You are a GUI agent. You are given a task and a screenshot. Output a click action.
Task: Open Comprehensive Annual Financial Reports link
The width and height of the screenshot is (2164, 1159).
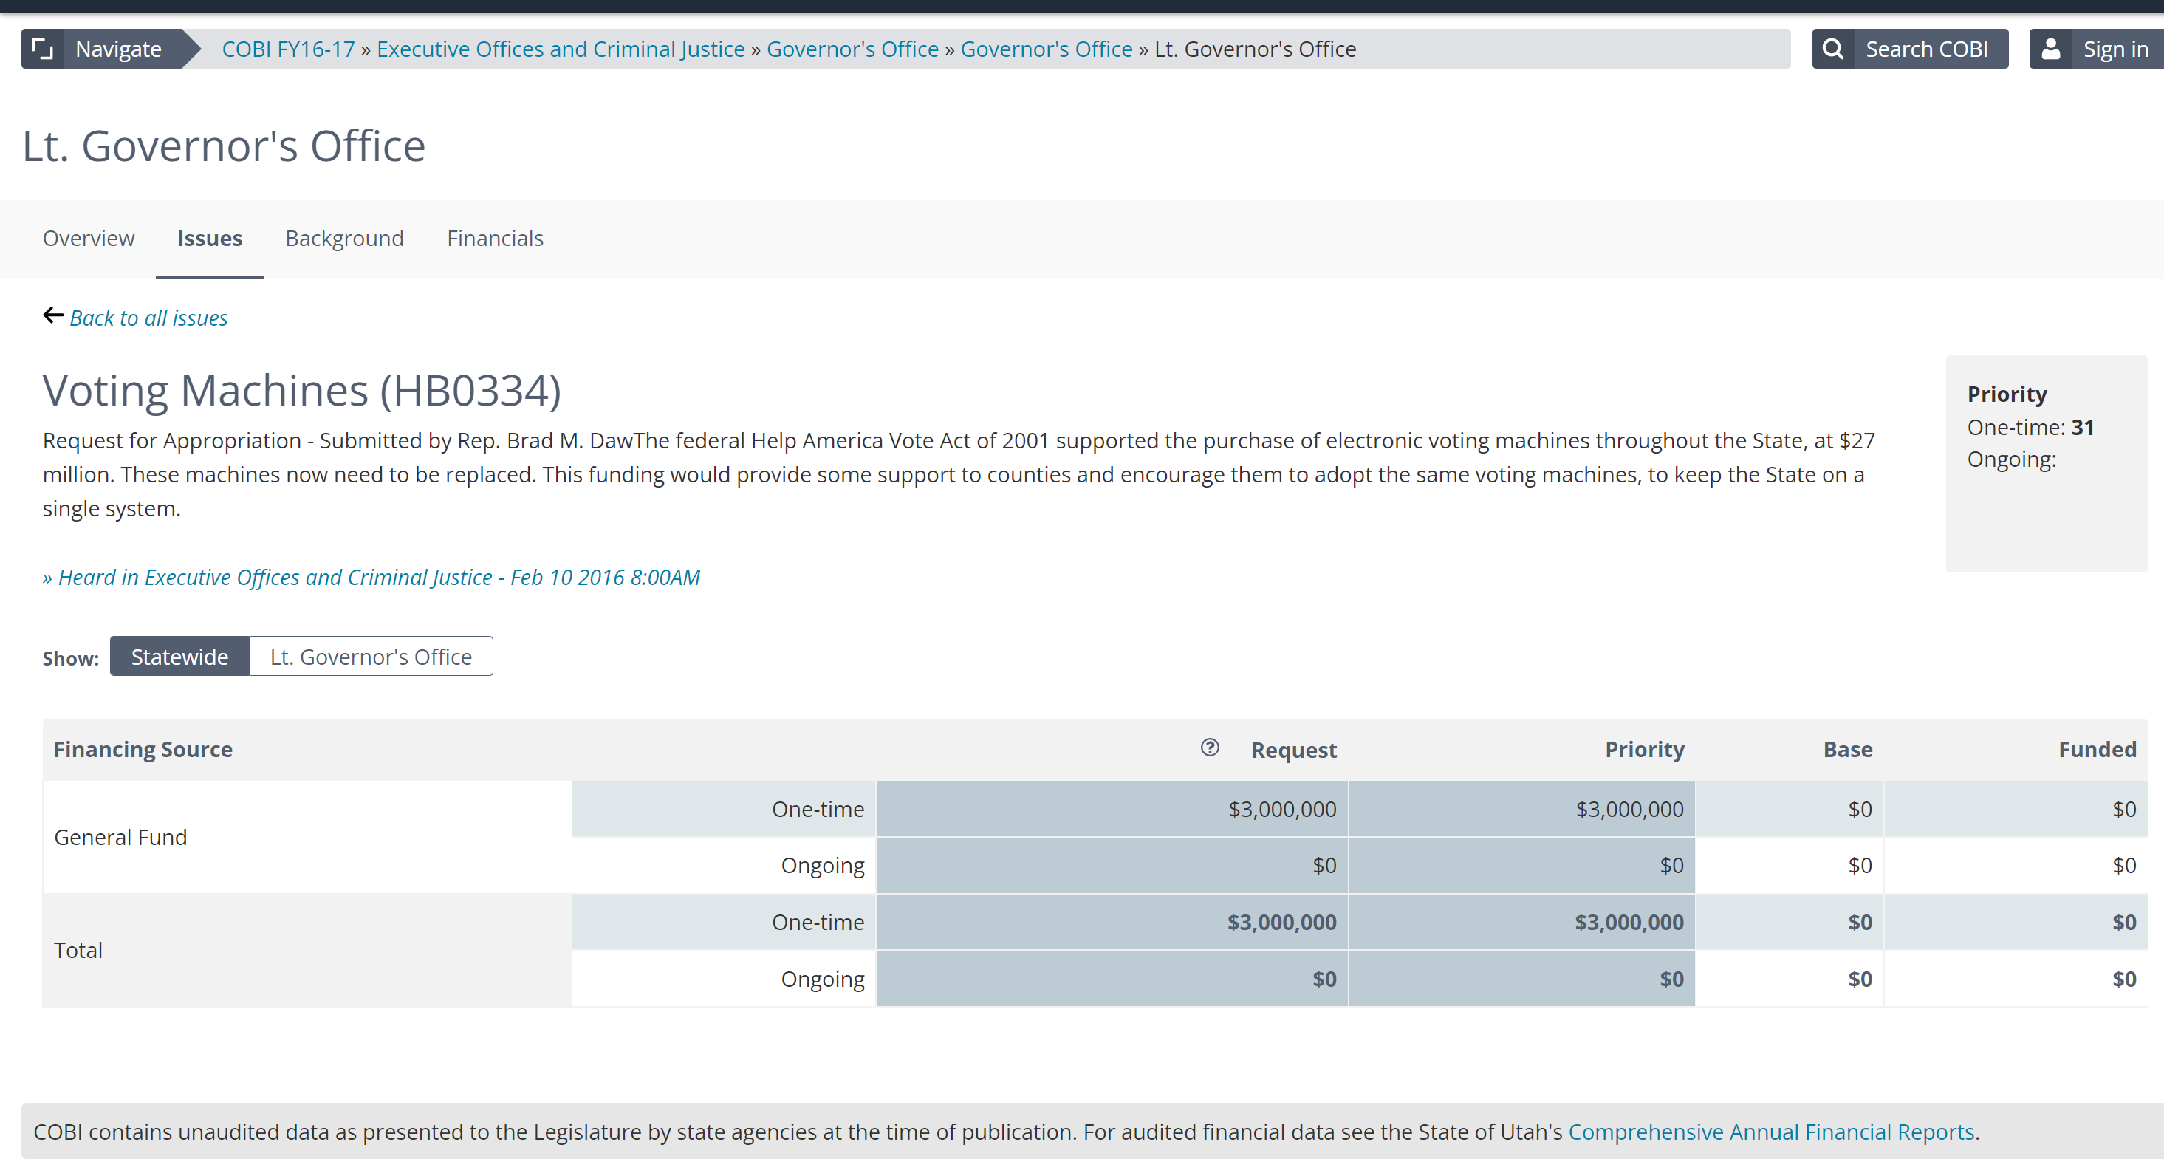pyautogui.click(x=1771, y=1131)
